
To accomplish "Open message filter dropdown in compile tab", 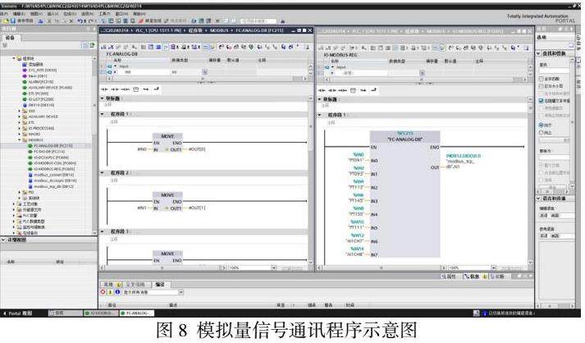I will click(x=181, y=292).
